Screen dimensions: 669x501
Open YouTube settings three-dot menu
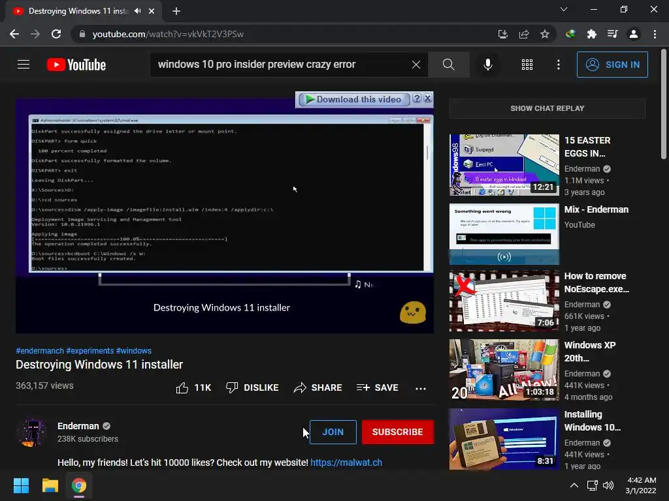559,65
